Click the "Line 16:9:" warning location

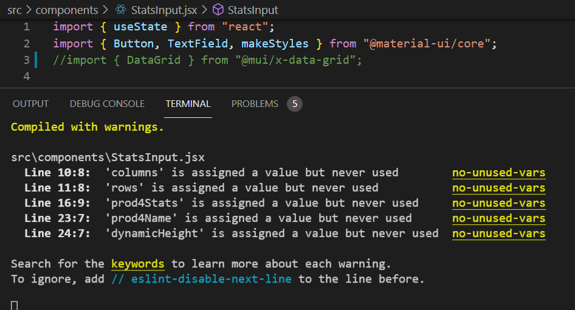[57, 203]
